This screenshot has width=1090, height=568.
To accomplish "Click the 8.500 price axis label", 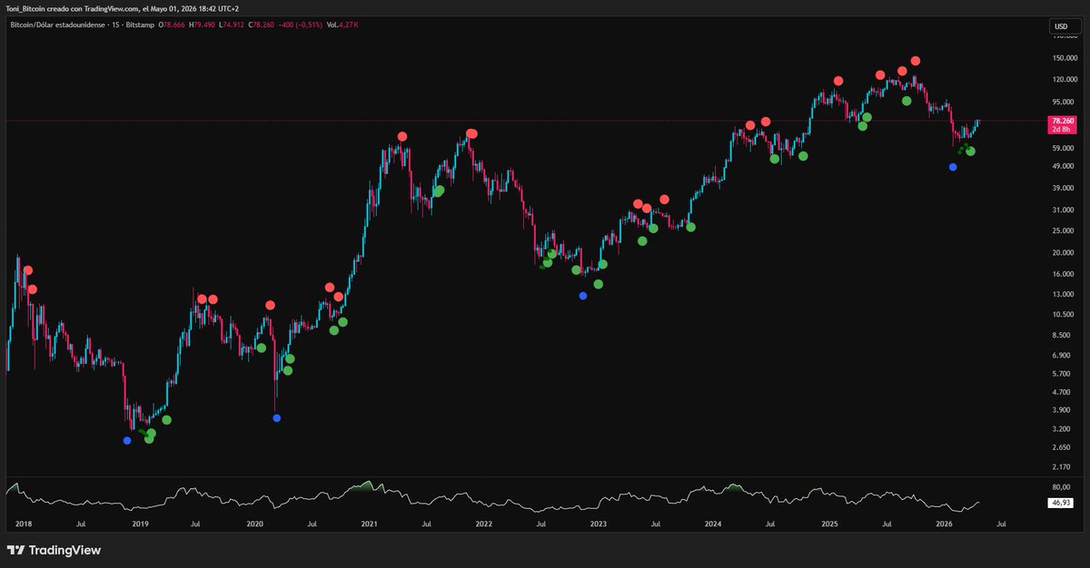I will (x=1061, y=335).
